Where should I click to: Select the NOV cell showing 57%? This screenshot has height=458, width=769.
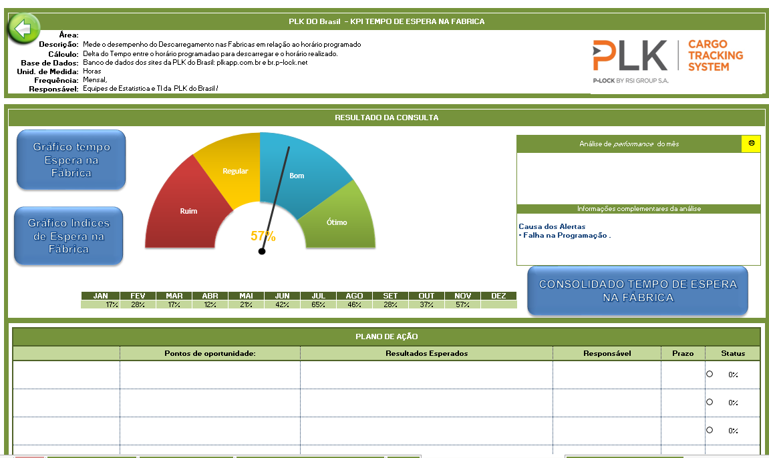[462, 305]
